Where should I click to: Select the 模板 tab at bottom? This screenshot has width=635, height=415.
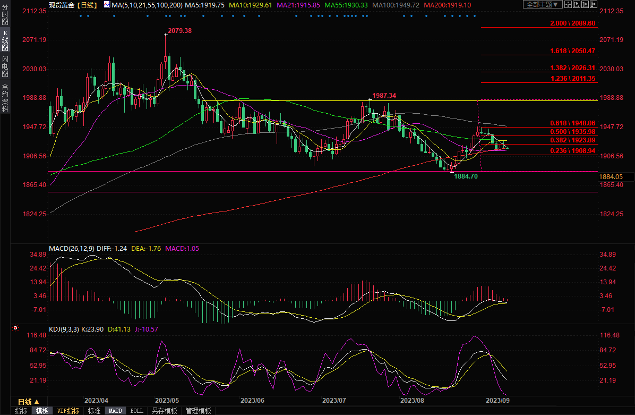[x=42, y=411]
